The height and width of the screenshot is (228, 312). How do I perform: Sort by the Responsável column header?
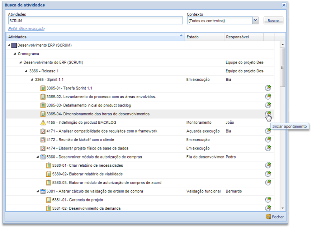[x=244, y=37]
